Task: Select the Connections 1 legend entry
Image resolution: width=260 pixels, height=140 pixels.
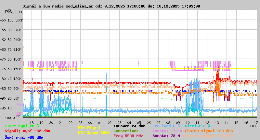Action: pyautogui.click(x=128, y=131)
